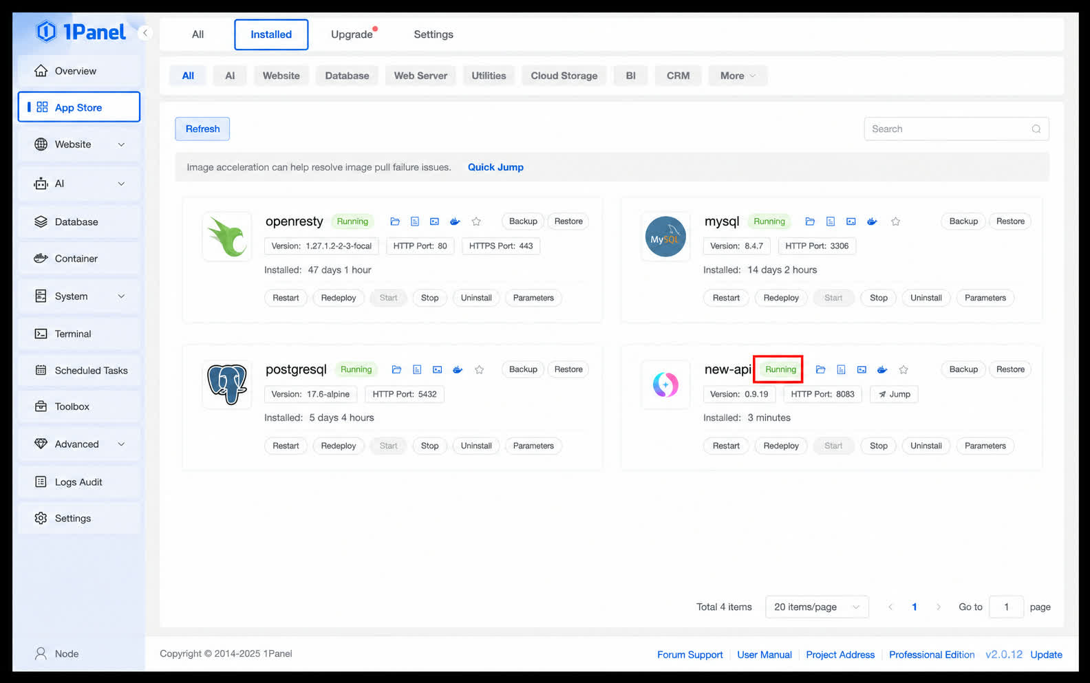Stop the mysql app
Viewport: 1090px width, 683px height.
pyautogui.click(x=879, y=298)
